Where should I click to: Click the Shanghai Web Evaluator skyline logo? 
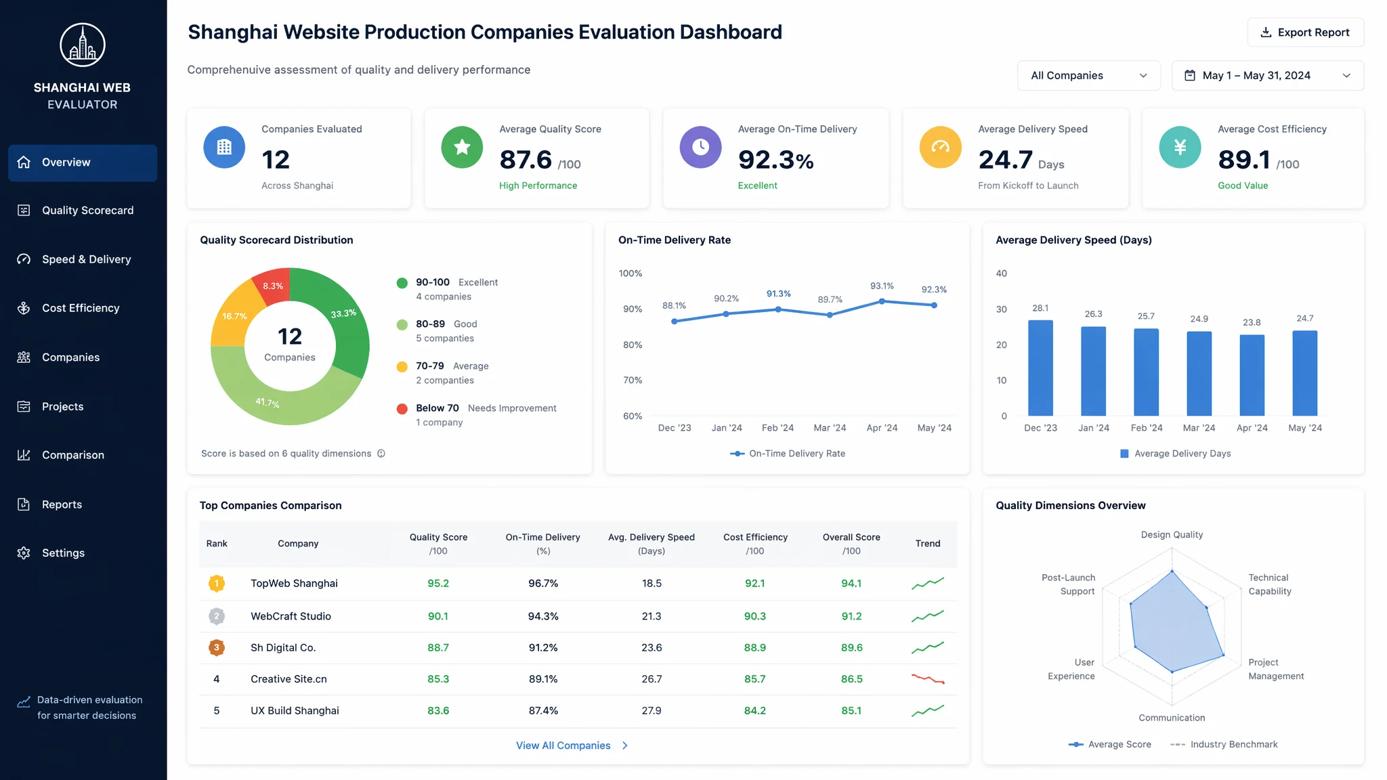(x=83, y=45)
